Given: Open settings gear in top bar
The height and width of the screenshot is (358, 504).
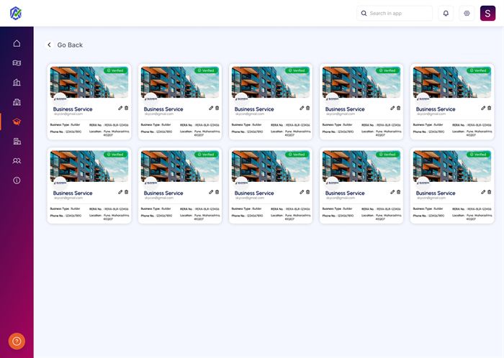Looking at the screenshot, I should (x=467, y=13).
